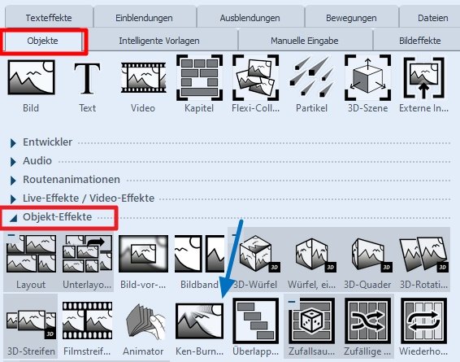Screen dimensions: 460x362
Task: Select the Flexi-Collage object icon
Action: [255, 77]
